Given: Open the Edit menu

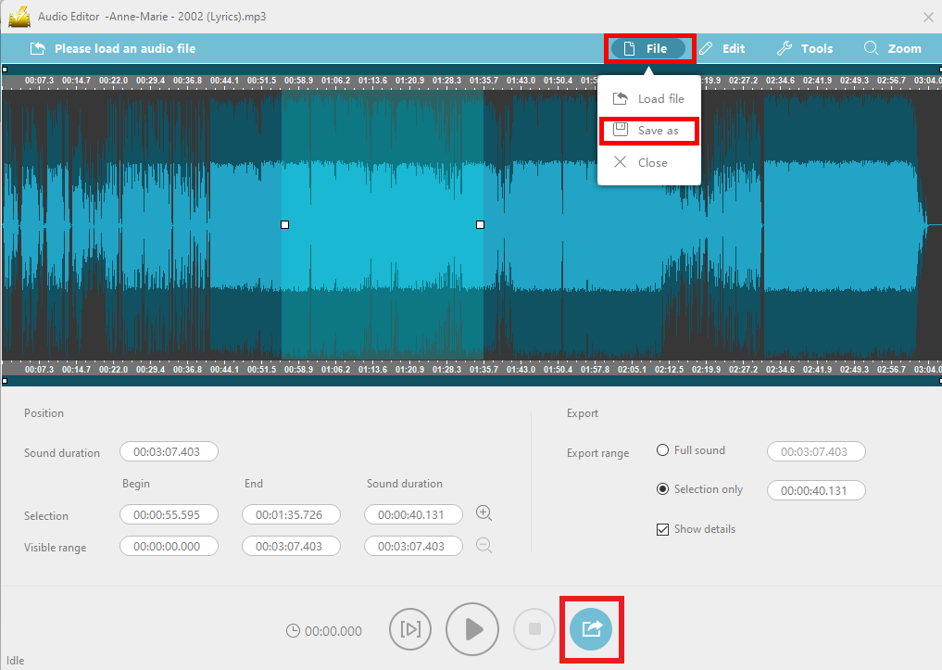Looking at the screenshot, I should pyautogui.click(x=722, y=49).
